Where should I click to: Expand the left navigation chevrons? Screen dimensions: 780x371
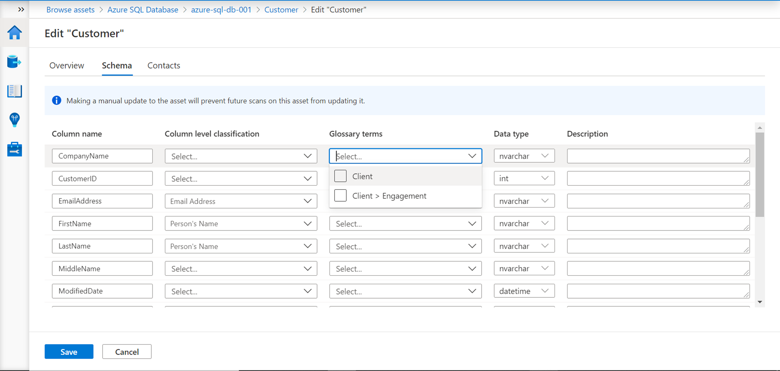(21, 9)
